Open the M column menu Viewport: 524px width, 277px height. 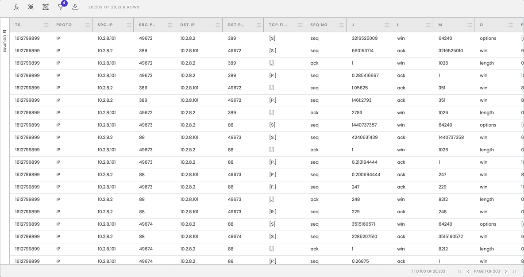click(x=470, y=25)
